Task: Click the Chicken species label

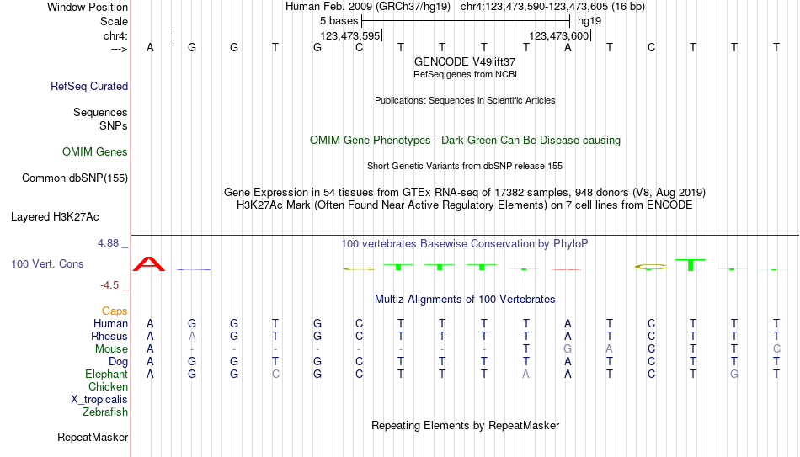Action: pyautogui.click(x=108, y=386)
